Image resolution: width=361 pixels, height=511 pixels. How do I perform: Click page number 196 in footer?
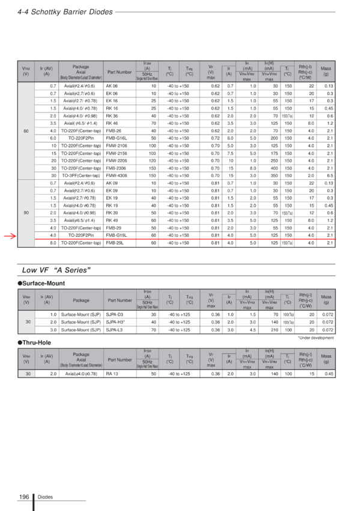24,497
